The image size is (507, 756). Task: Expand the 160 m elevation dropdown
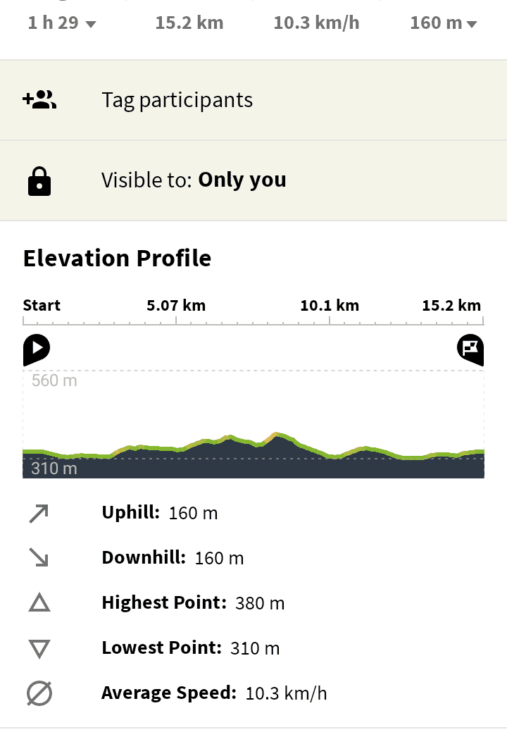(444, 23)
